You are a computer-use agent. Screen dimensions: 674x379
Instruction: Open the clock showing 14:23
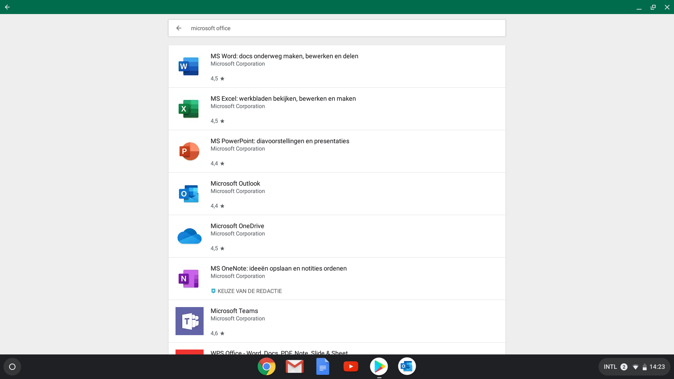pyautogui.click(x=657, y=367)
